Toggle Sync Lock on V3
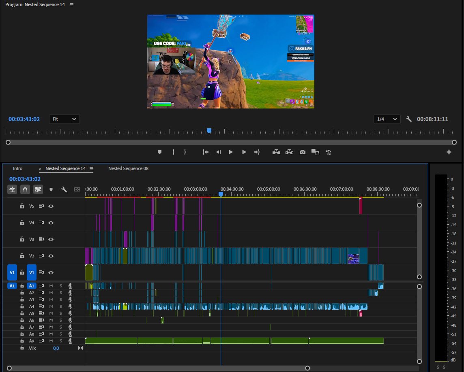The width and height of the screenshot is (464, 372). (x=41, y=239)
